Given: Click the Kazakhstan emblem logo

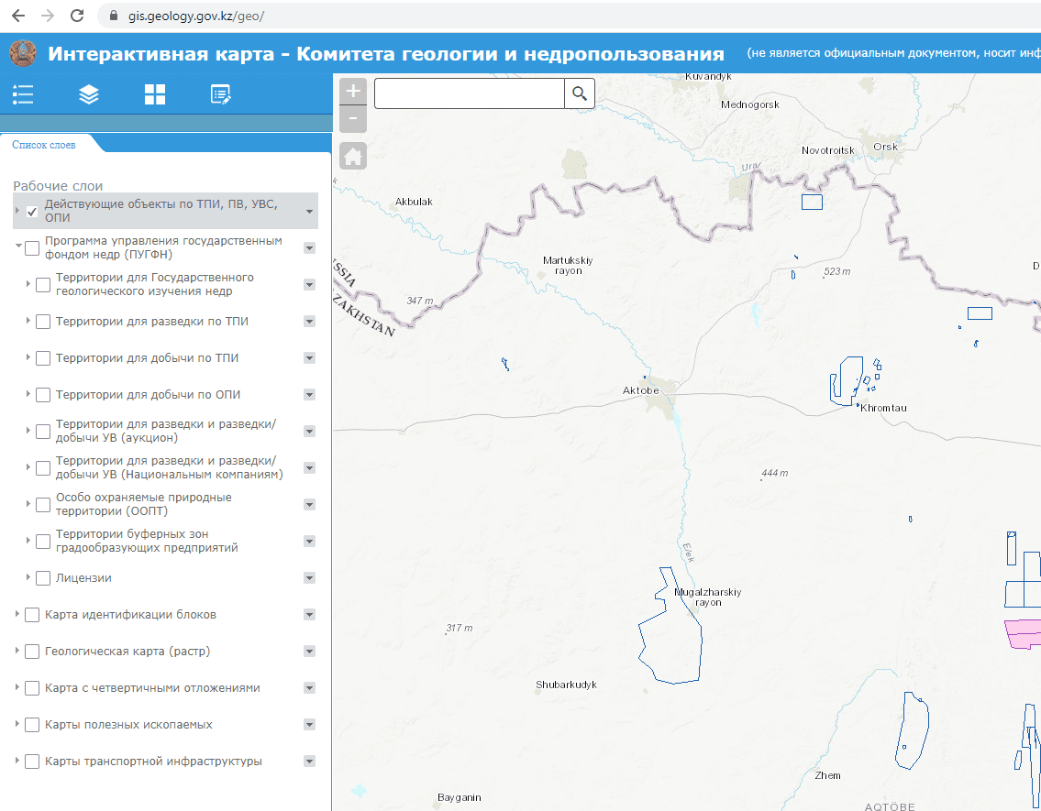Looking at the screenshot, I should [23, 53].
